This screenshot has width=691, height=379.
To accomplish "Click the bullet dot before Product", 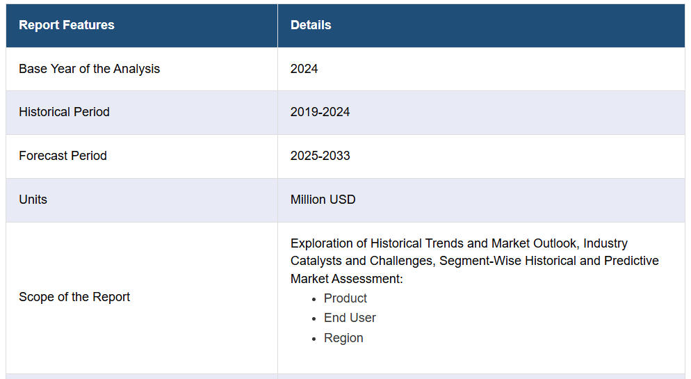I will [314, 300].
